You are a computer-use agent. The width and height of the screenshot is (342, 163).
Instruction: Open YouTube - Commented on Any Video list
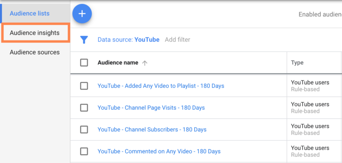[159, 151]
